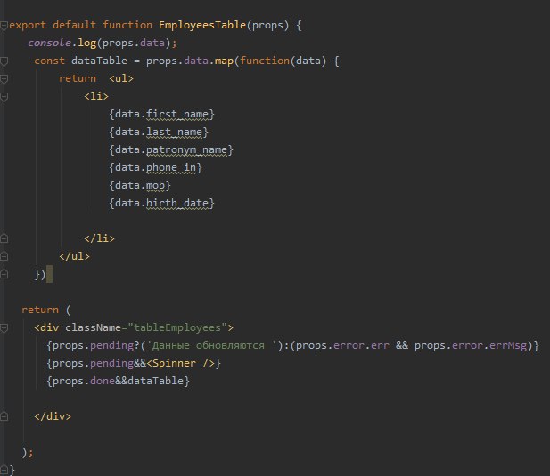The image size is (550, 476).
Task: Click the default keyword
Action: click(x=74, y=25)
